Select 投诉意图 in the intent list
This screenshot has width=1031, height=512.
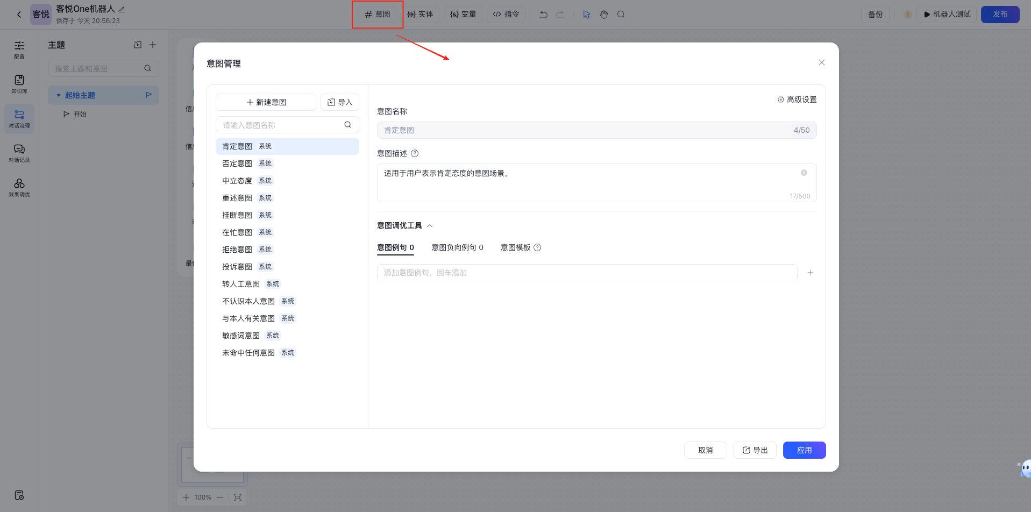pyautogui.click(x=237, y=267)
